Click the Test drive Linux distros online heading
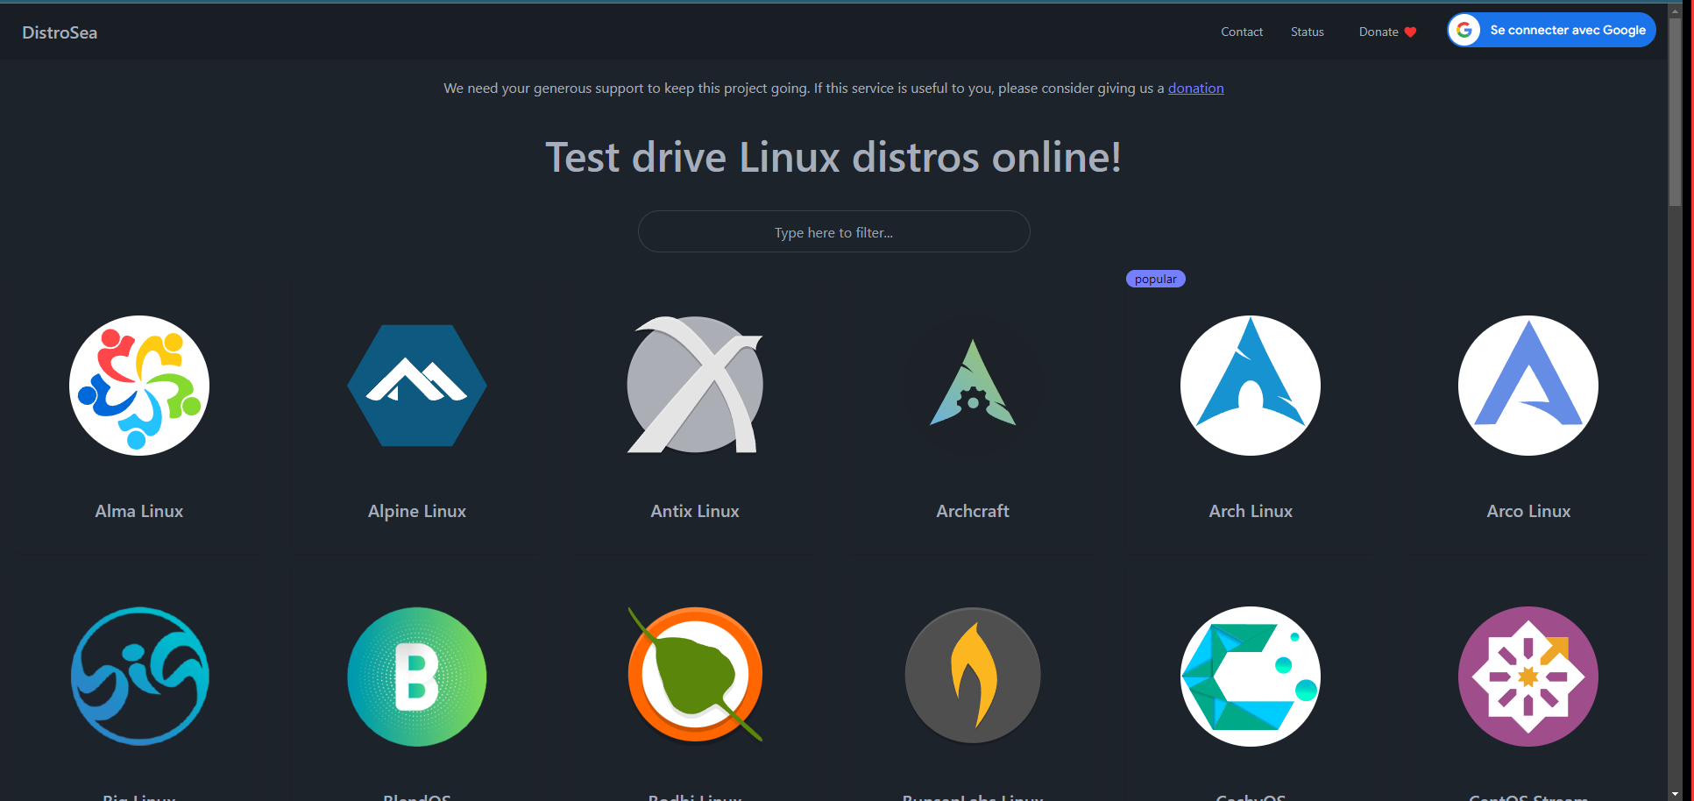The height and width of the screenshot is (801, 1694). (833, 158)
